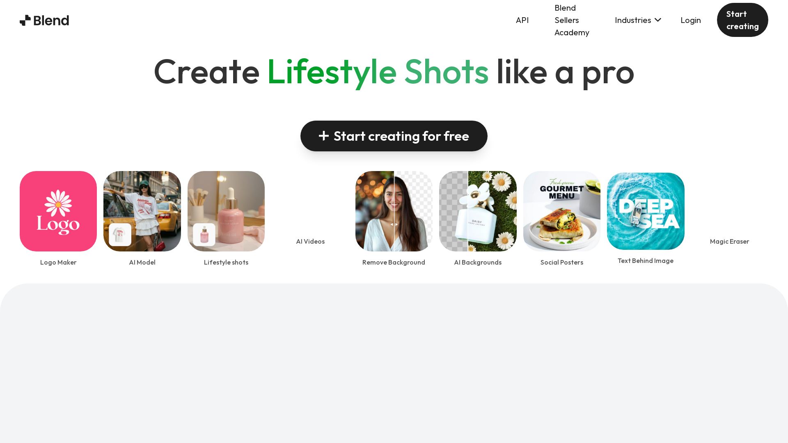Click the Start creating header button
This screenshot has height=443, width=788.
(x=742, y=20)
